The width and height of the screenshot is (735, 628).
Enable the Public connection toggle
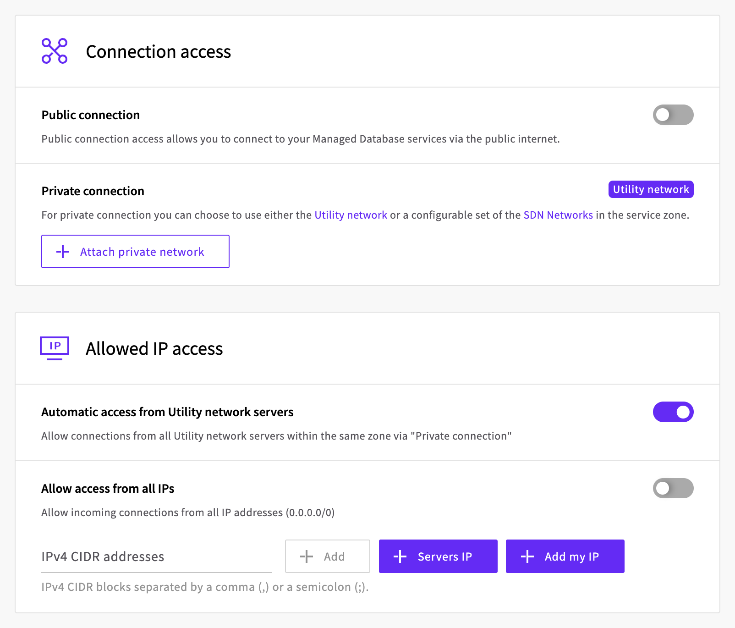[x=673, y=115]
